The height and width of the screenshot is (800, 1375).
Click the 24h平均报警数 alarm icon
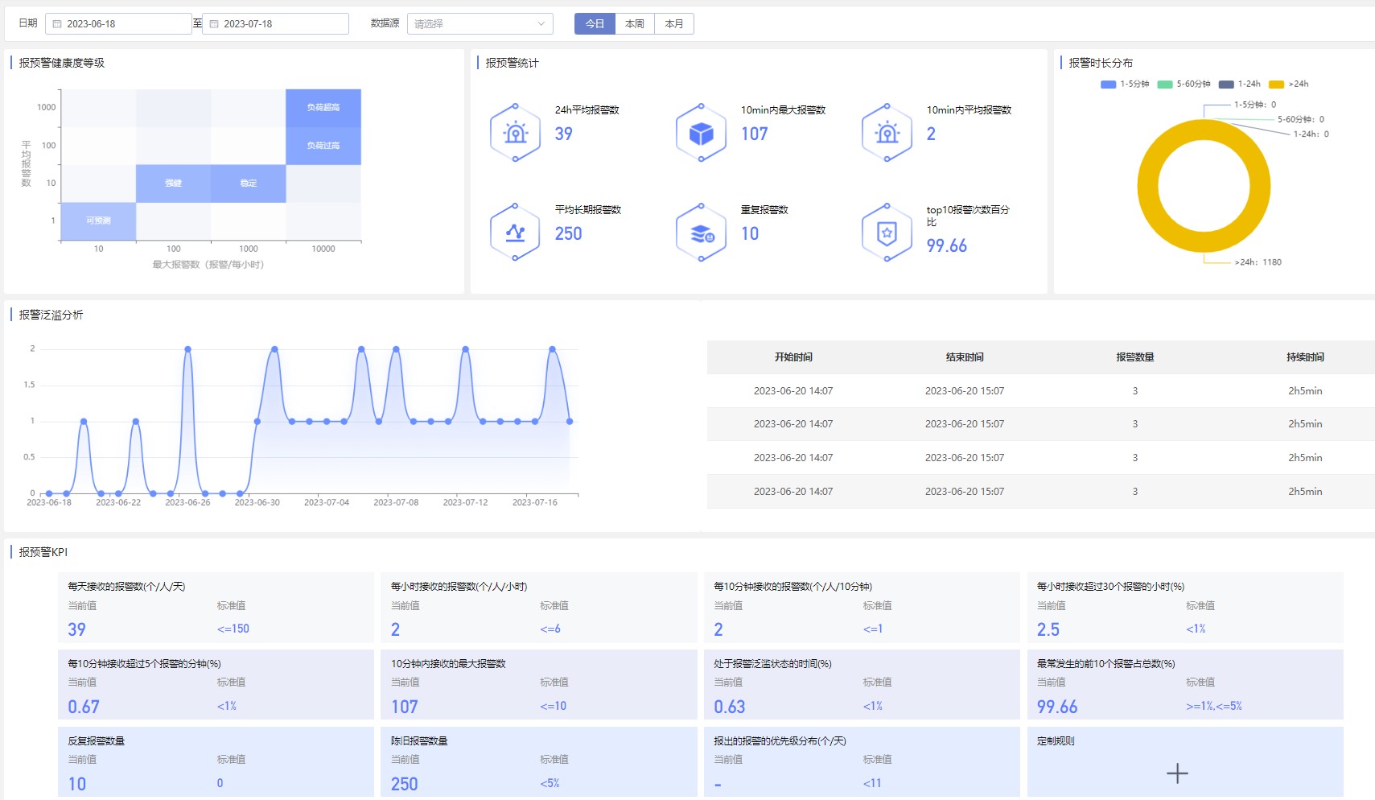pyautogui.click(x=515, y=133)
